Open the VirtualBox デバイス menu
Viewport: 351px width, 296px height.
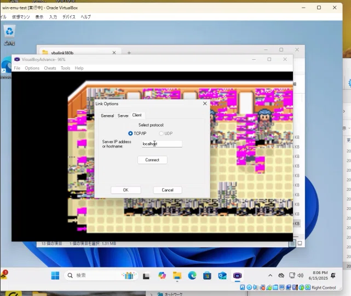69,17
